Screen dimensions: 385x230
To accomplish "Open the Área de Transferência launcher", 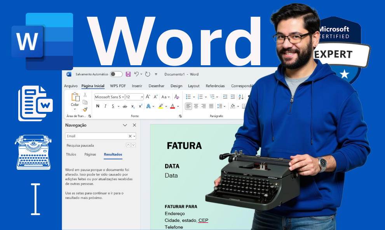I will (x=90, y=116).
